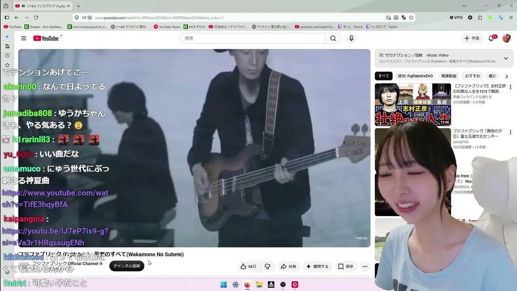Open OBS Studio from the taskbar
The width and height of the screenshot is (517, 291).
[x=283, y=285]
